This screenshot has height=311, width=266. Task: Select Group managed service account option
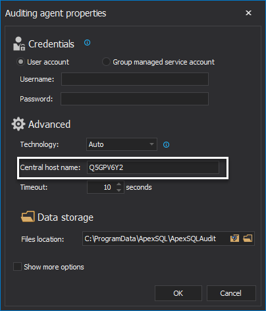point(106,62)
